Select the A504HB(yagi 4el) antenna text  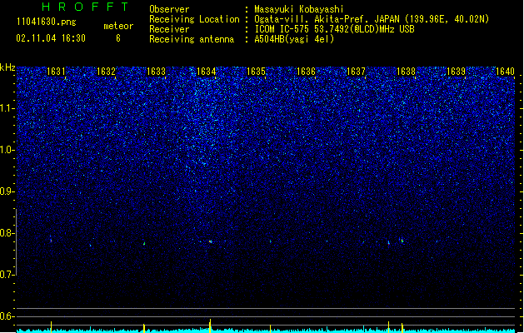(x=294, y=39)
